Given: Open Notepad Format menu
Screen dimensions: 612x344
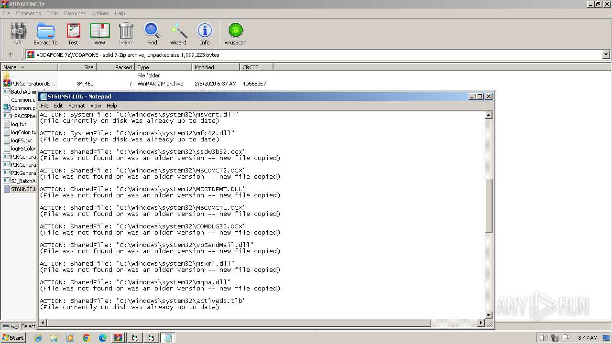Looking at the screenshot, I should click(x=76, y=106).
